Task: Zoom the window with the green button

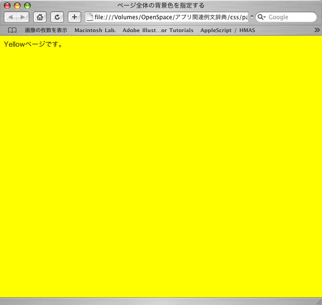Action: tap(27, 6)
